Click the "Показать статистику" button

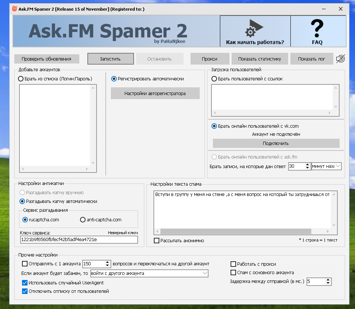(x=259, y=59)
